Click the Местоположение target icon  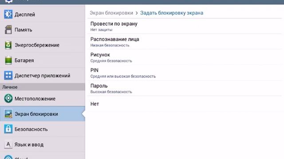coord(8,98)
